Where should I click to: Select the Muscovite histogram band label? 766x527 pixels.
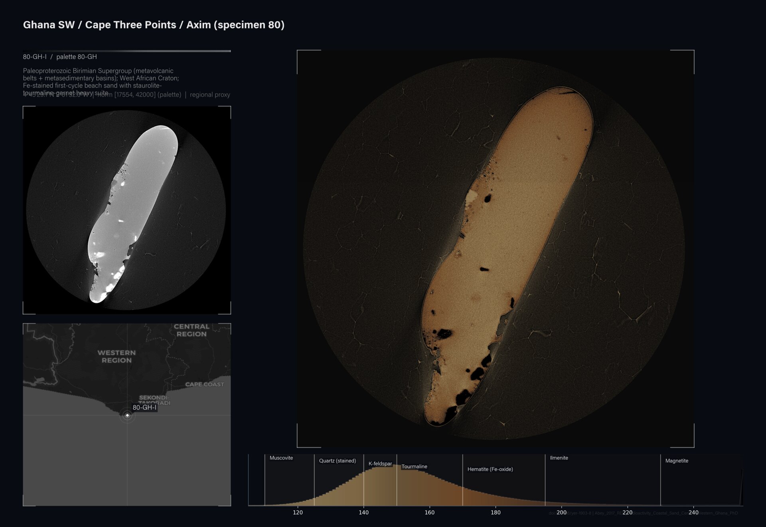coord(281,458)
